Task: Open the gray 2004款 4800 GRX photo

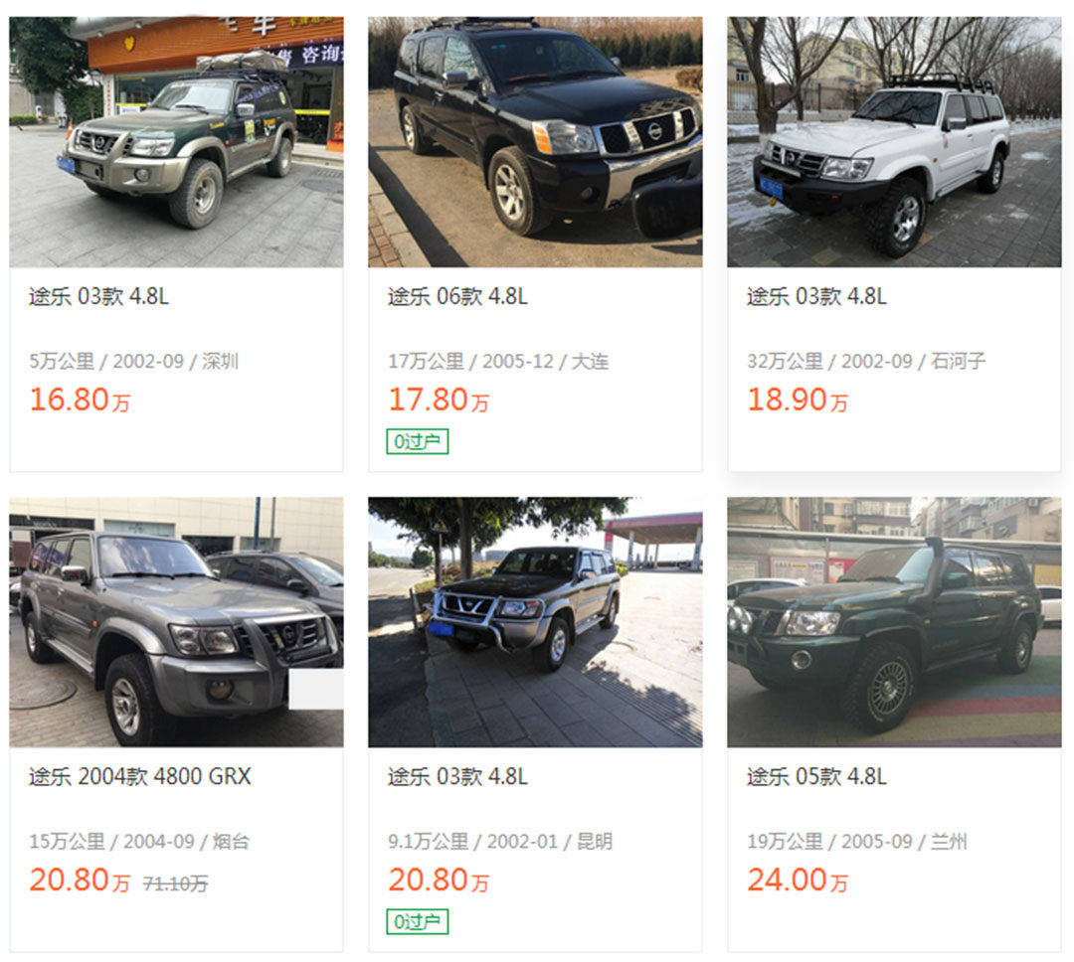Action: pyautogui.click(x=176, y=622)
